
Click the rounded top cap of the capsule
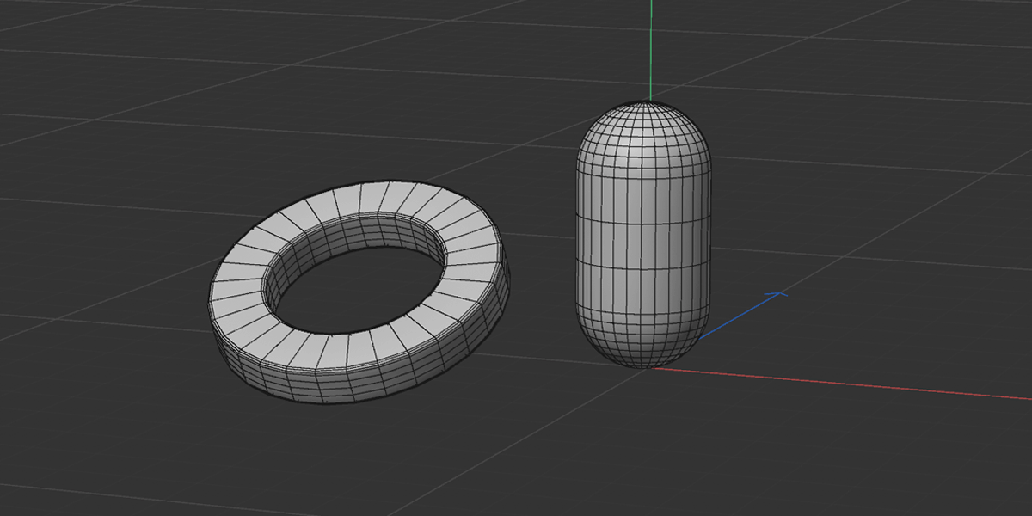point(645,129)
